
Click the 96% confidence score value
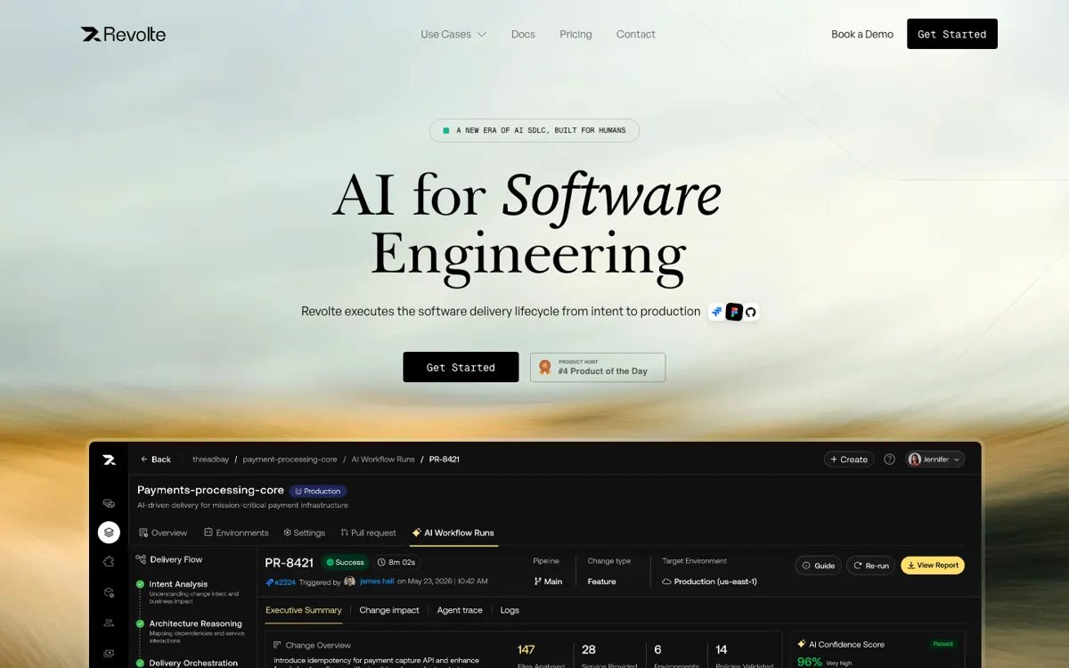(810, 662)
